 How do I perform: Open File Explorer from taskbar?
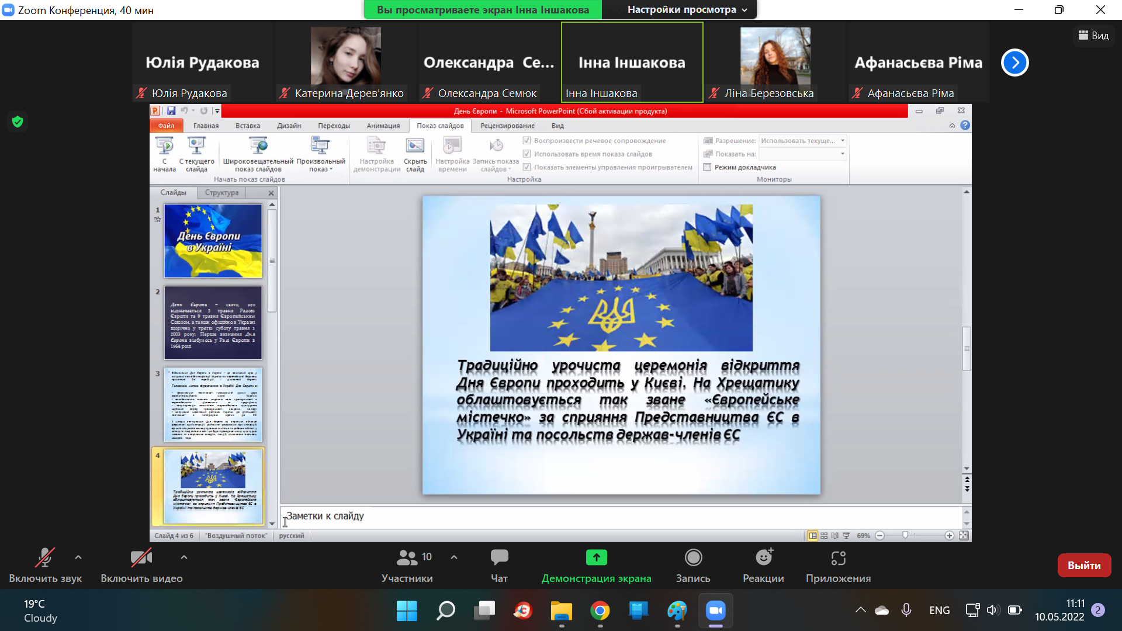[562, 611]
